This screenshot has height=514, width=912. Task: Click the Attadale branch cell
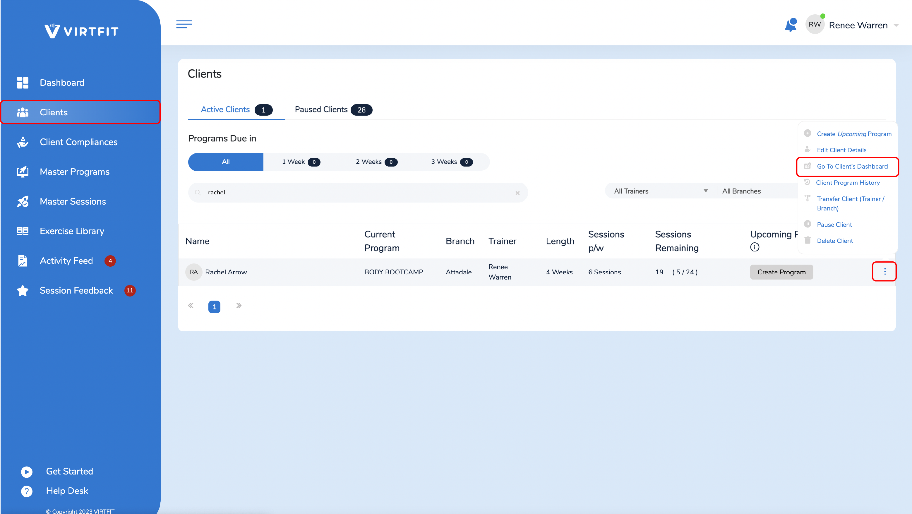point(458,272)
